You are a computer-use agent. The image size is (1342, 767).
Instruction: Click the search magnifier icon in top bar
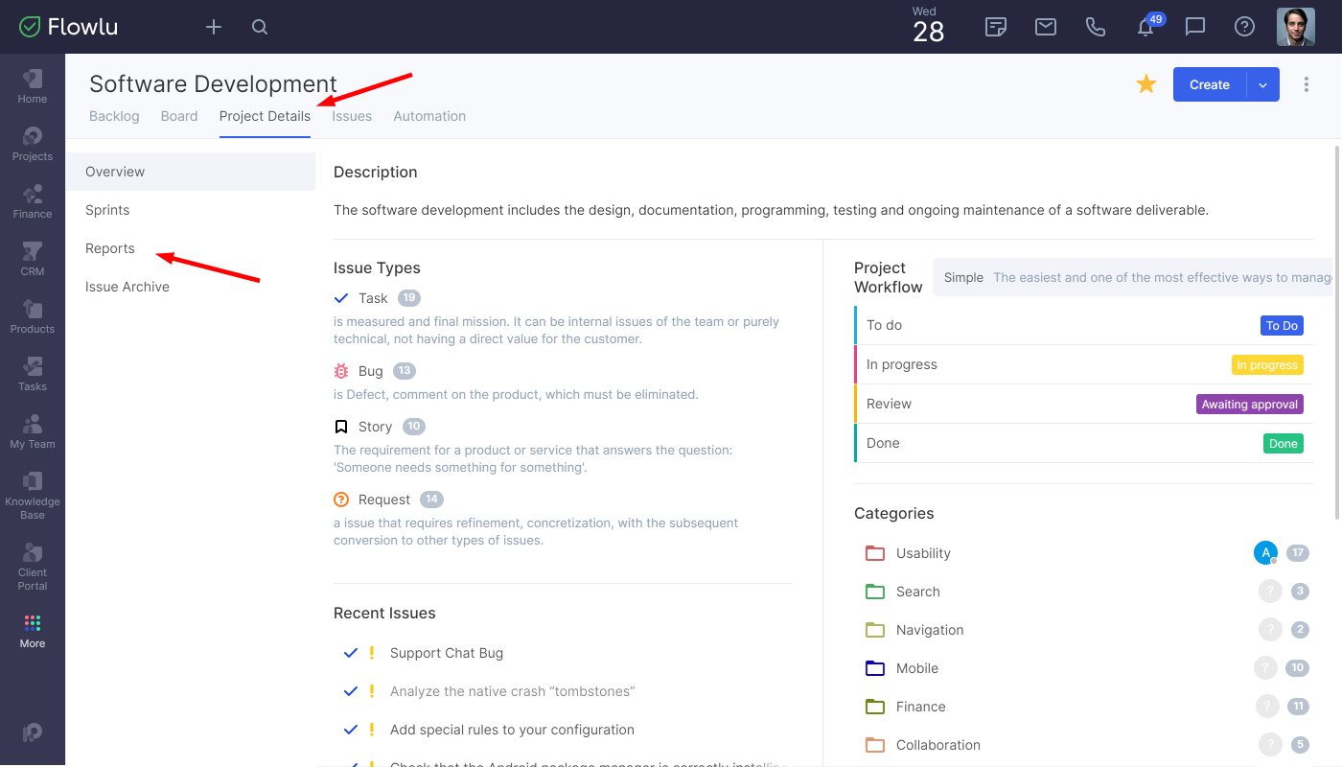260,27
